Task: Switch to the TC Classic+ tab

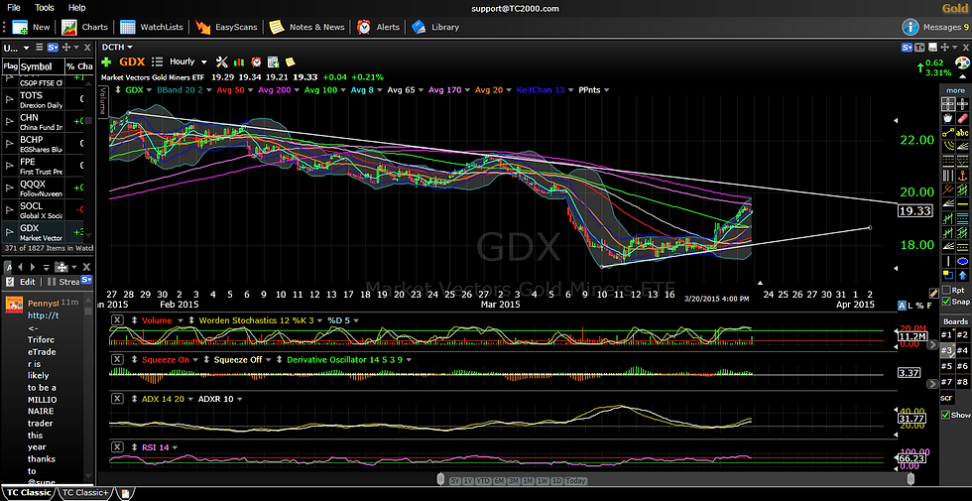Action: 85,493
